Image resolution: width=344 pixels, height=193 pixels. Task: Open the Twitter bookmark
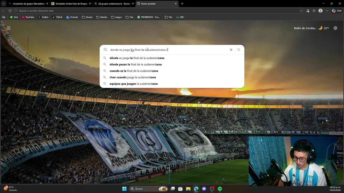pos(43,17)
